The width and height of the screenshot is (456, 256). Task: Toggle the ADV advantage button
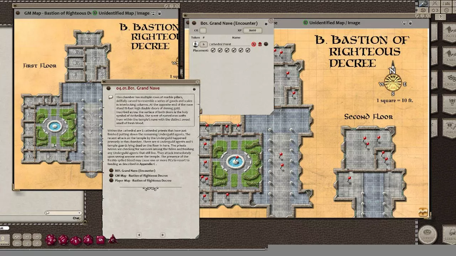17,237
